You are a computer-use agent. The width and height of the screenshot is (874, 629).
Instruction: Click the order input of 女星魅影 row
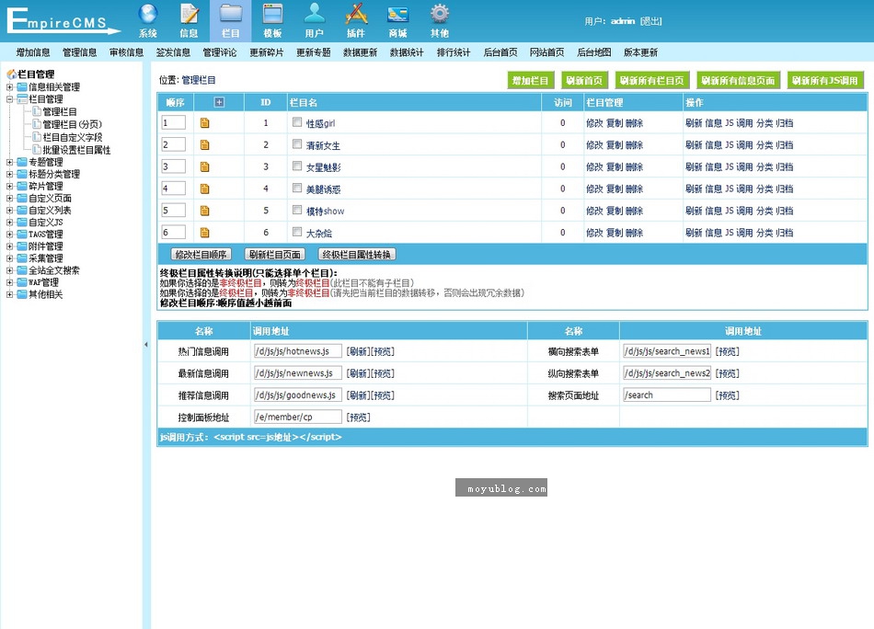(173, 166)
